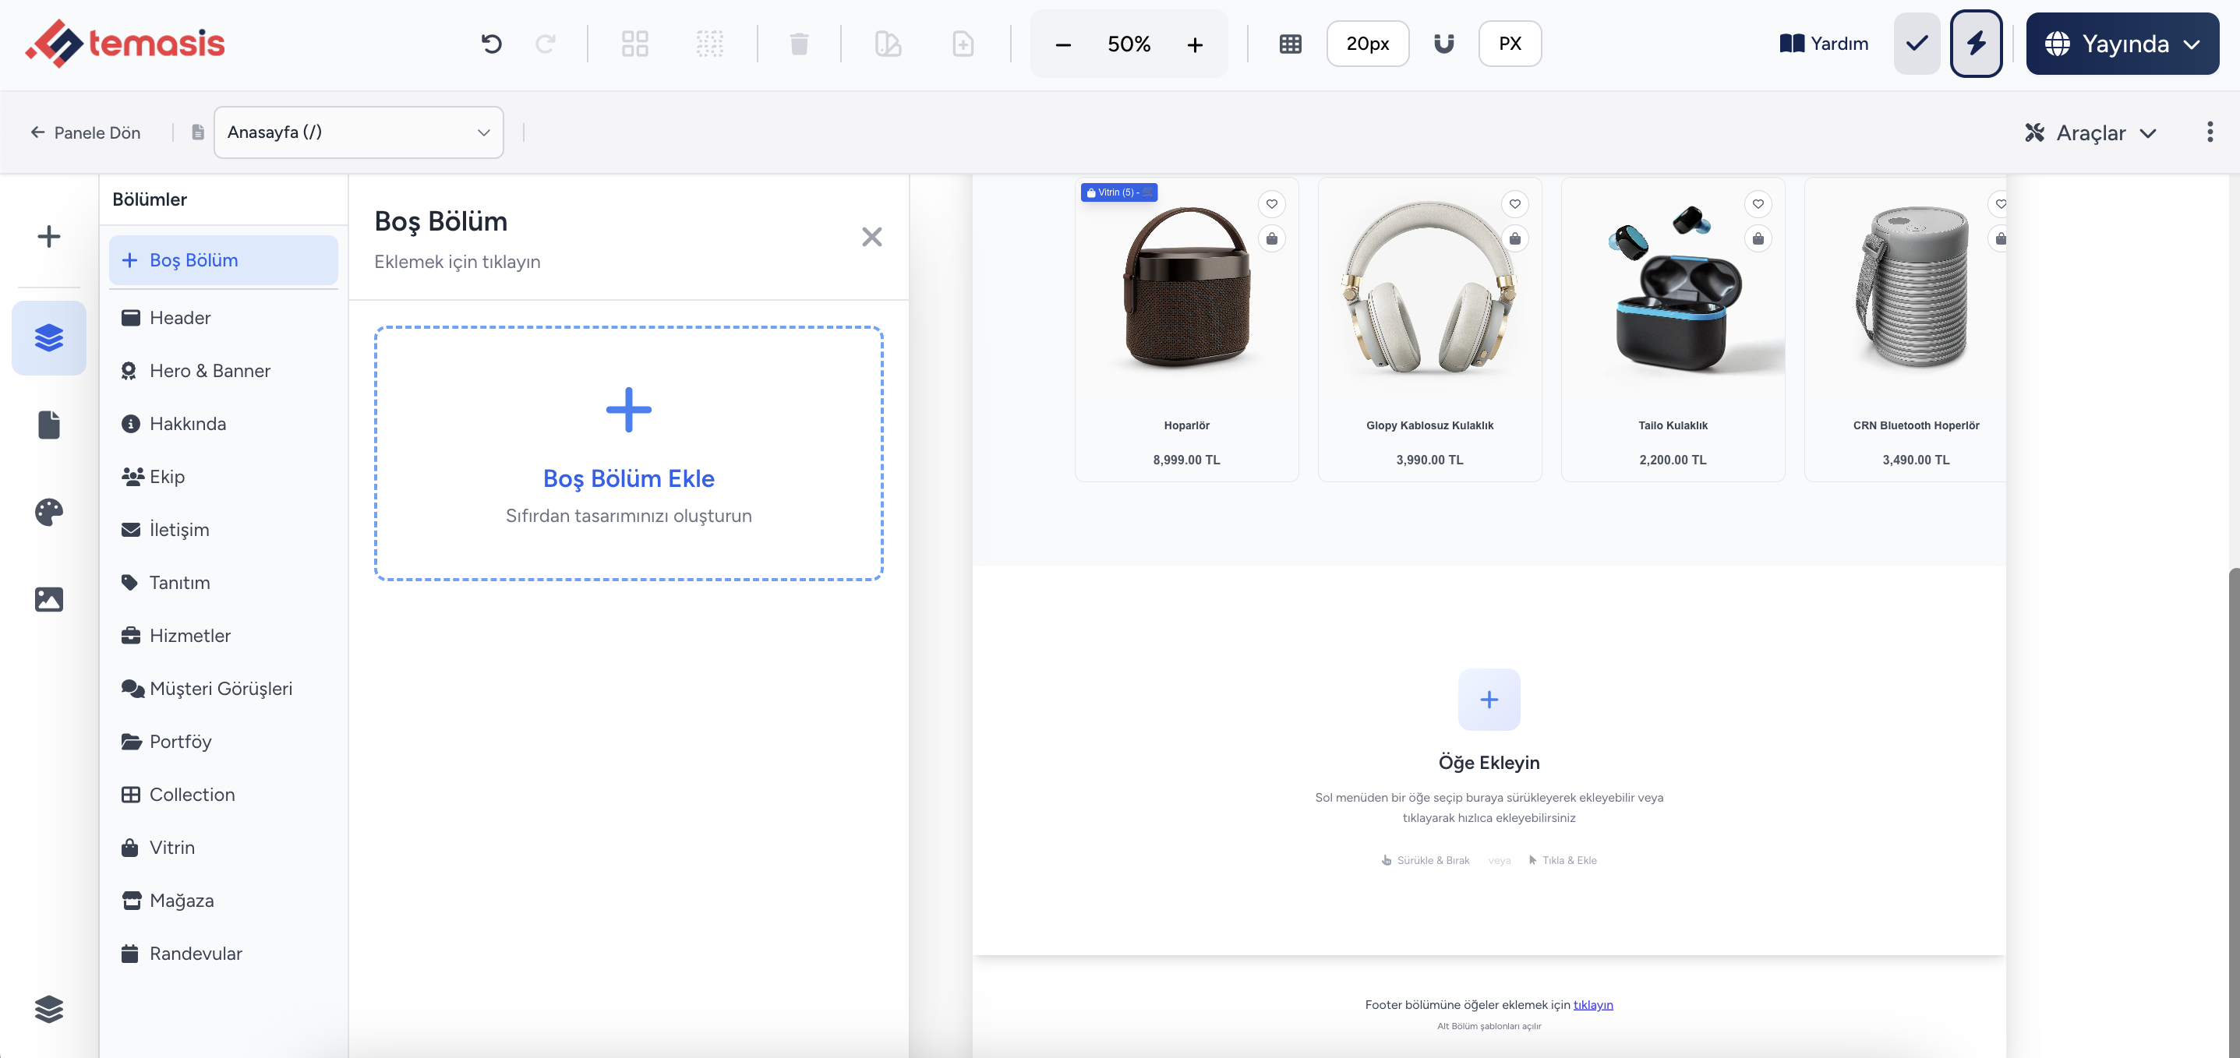Select Portföy section category

(224, 742)
